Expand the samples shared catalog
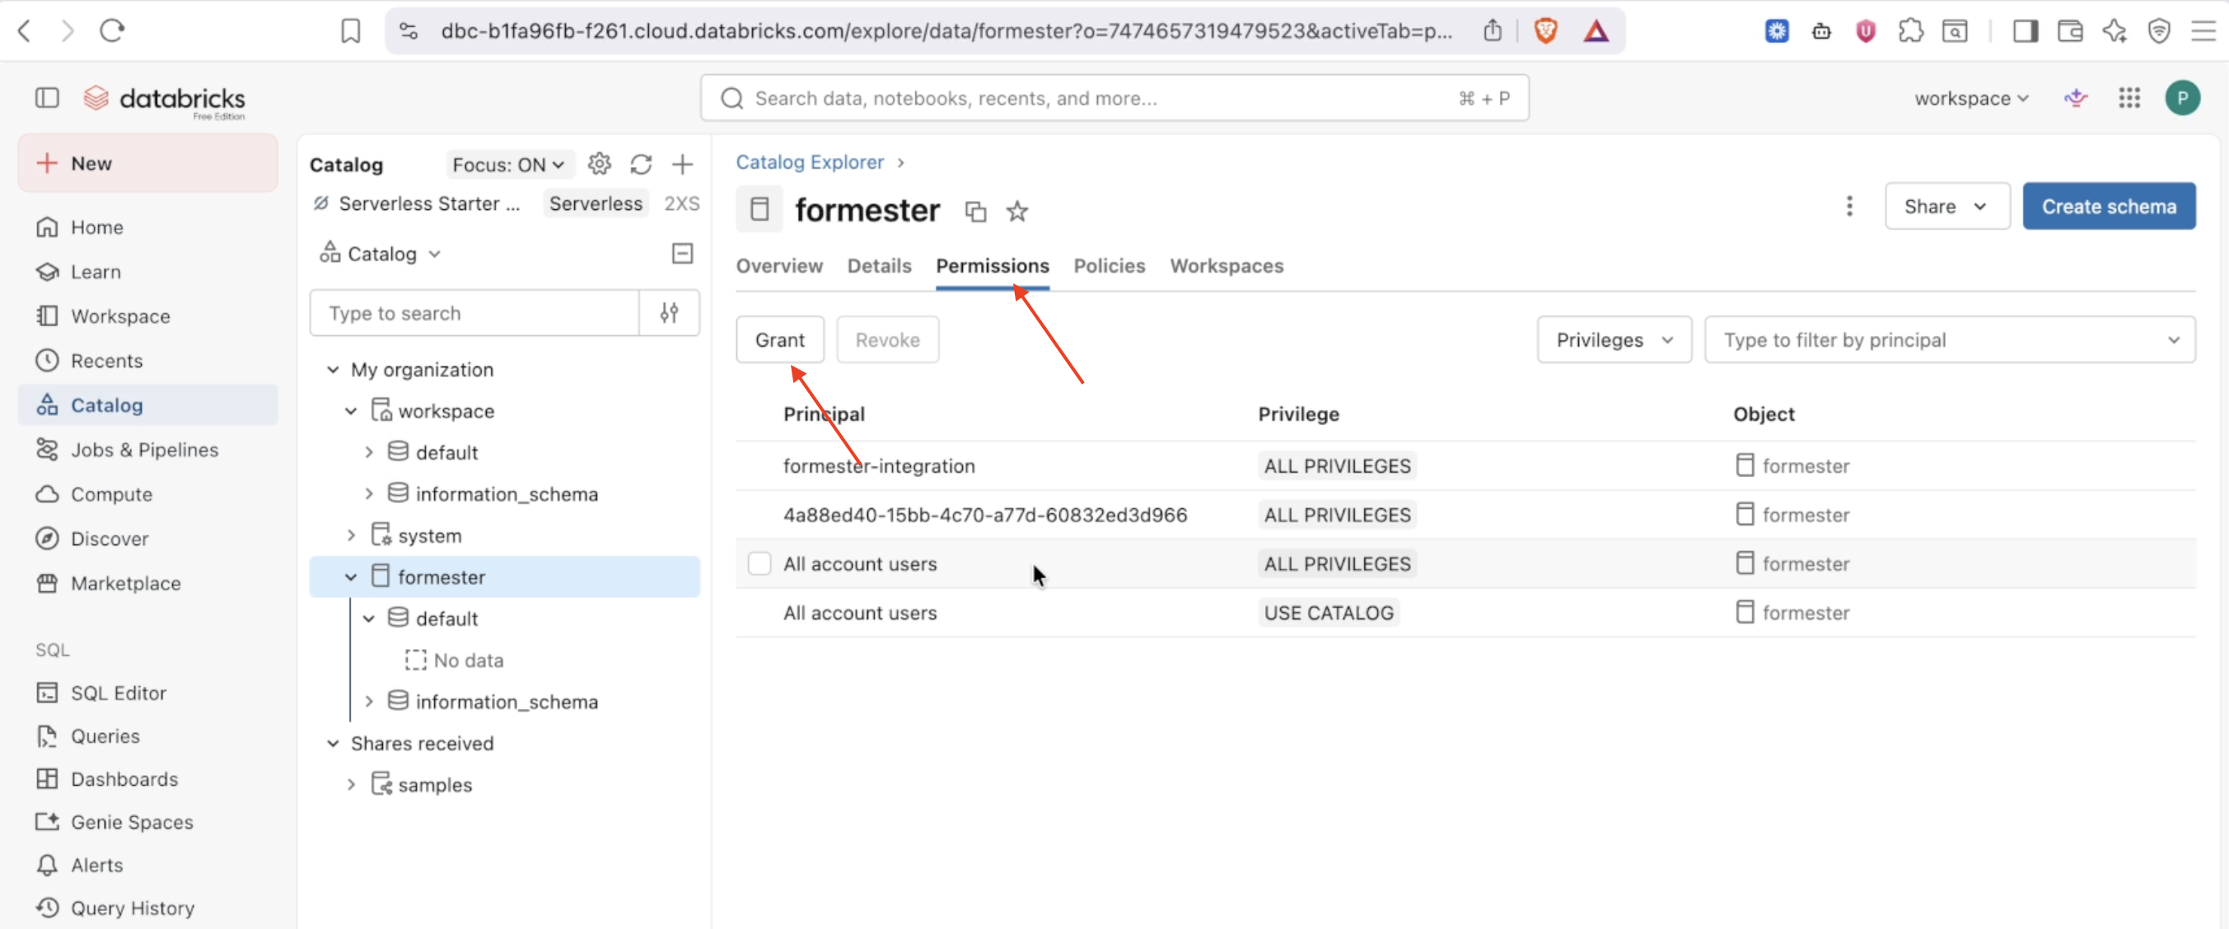This screenshot has width=2229, height=929. coord(350,785)
